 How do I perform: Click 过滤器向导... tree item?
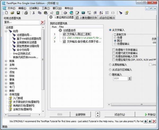24,35
